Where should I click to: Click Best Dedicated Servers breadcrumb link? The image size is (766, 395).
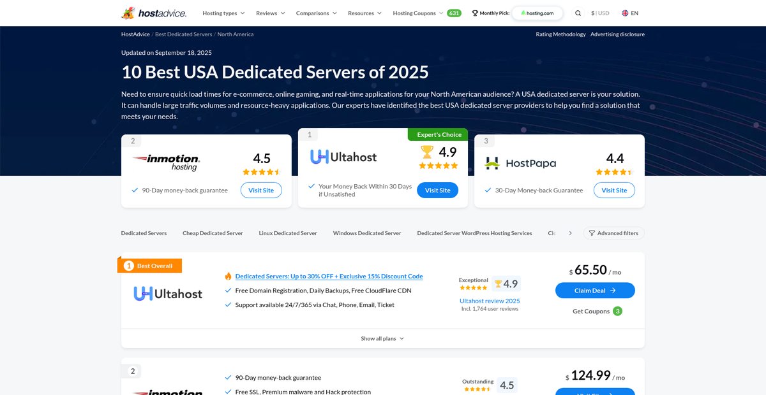point(183,34)
